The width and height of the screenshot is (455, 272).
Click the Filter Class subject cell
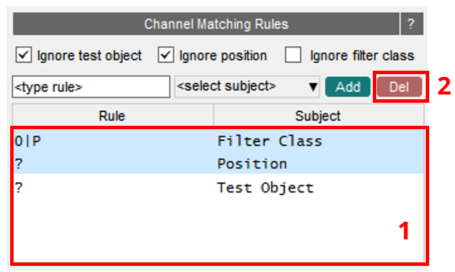coord(270,141)
